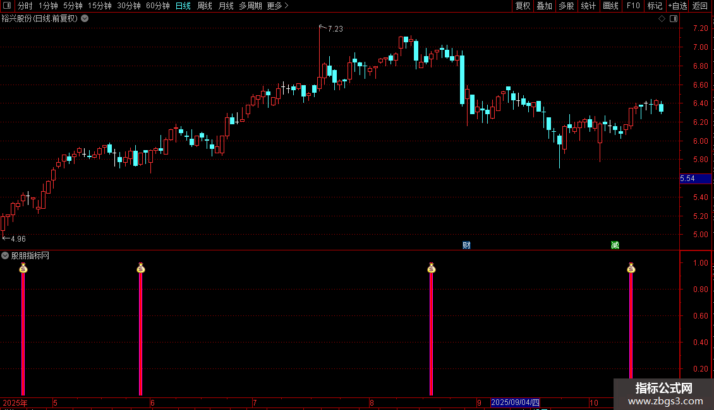This screenshot has width=714, height=410.
Task: Open dropdown beside 股朋指标网 indicator
Action: click(5, 256)
